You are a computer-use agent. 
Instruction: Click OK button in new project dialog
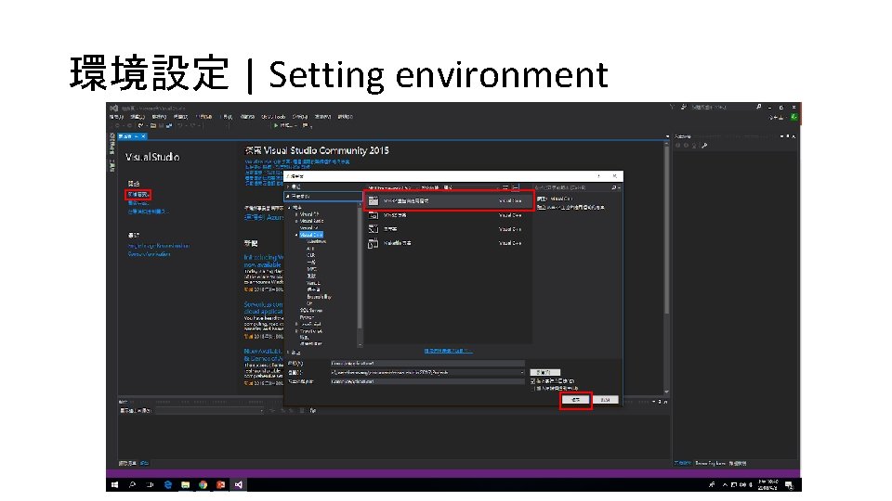pyautogui.click(x=576, y=400)
